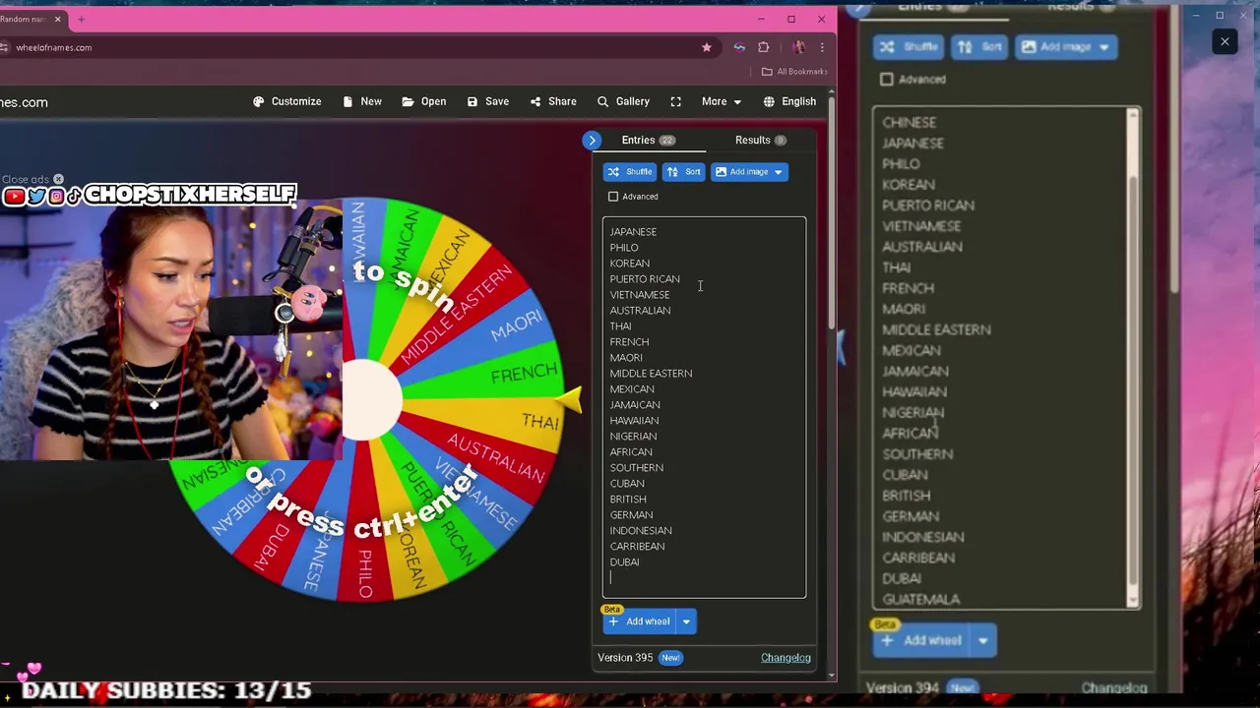Click GUATEMALA entry in right window list
Screen dimensions: 1260x708
(x=920, y=599)
